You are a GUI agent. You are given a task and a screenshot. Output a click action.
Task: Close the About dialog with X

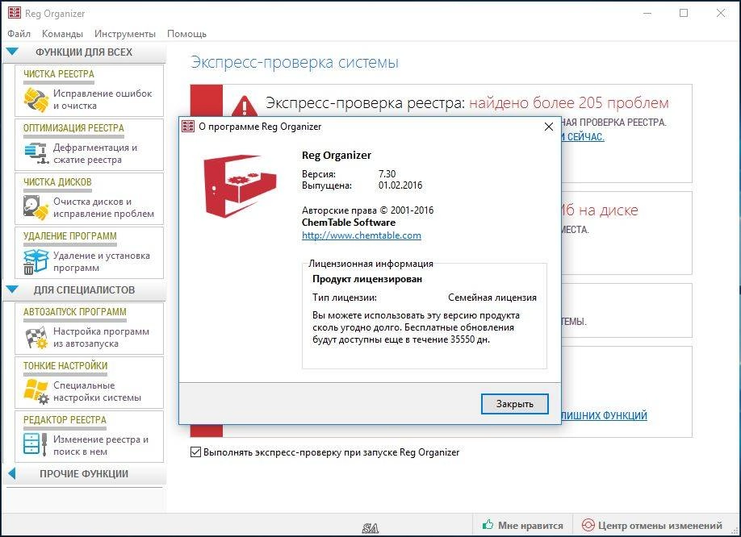click(x=549, y=127)
